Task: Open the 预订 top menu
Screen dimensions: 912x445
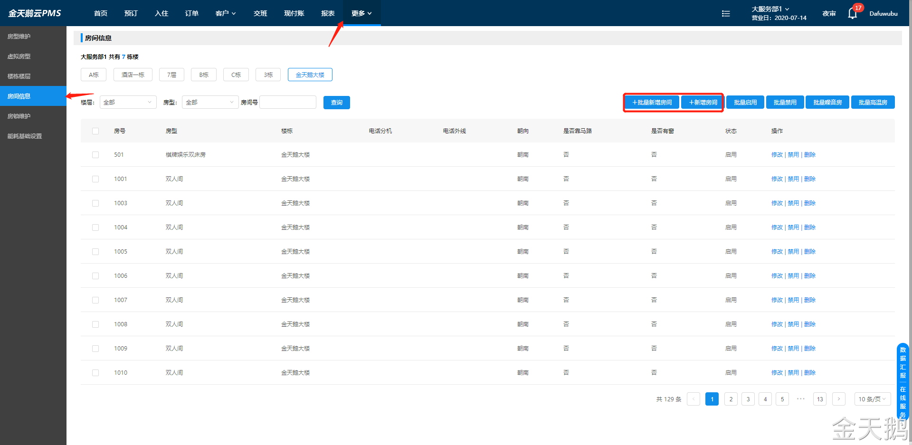Action: pyautogui.click(x=131, y=13)
